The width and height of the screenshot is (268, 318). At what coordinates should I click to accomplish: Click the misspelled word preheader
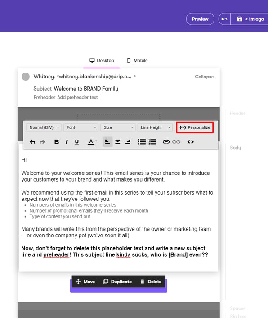(57, 255)
